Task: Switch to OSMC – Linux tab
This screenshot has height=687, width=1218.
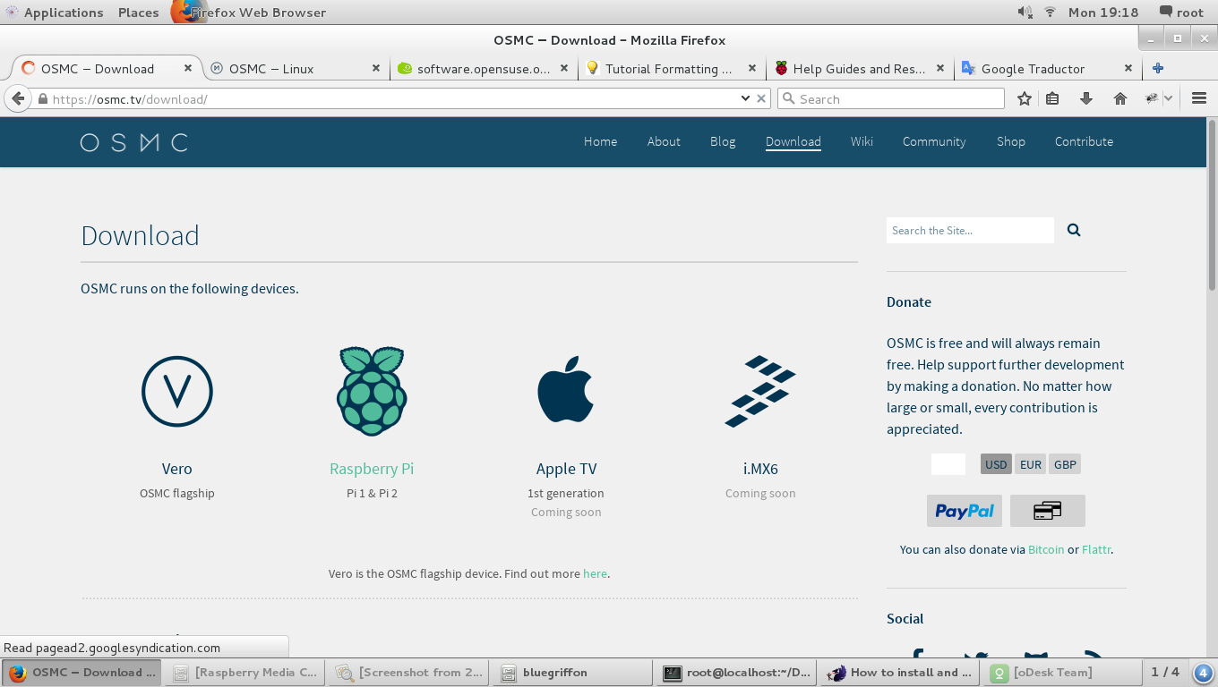Action: click(296, 68)
